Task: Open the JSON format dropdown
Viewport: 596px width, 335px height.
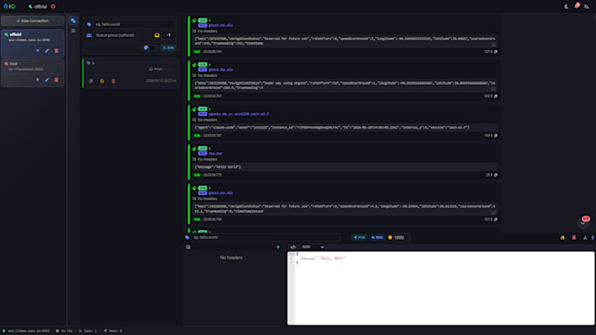Action: (x=313, y=248)
